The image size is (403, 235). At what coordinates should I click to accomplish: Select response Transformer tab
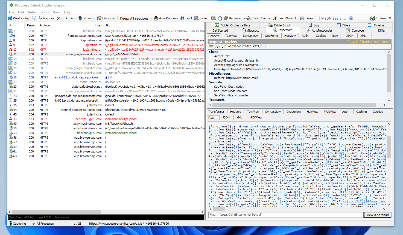216,112
